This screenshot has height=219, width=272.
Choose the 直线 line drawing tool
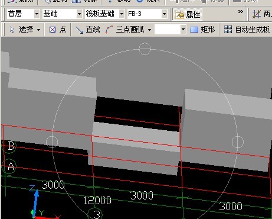point(87,30)
